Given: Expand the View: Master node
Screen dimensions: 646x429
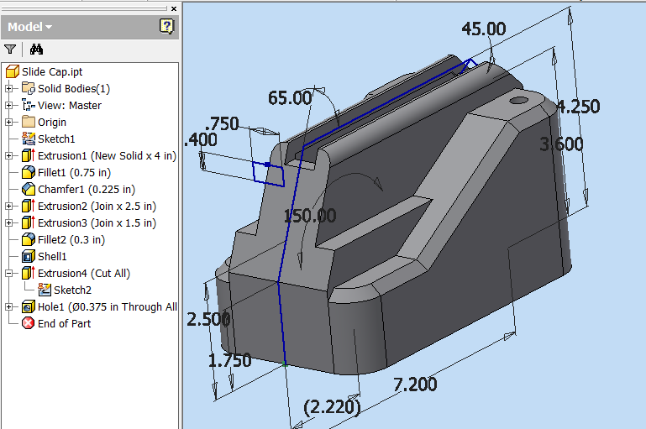Looking at the screenshot, I should coord(9,105).
